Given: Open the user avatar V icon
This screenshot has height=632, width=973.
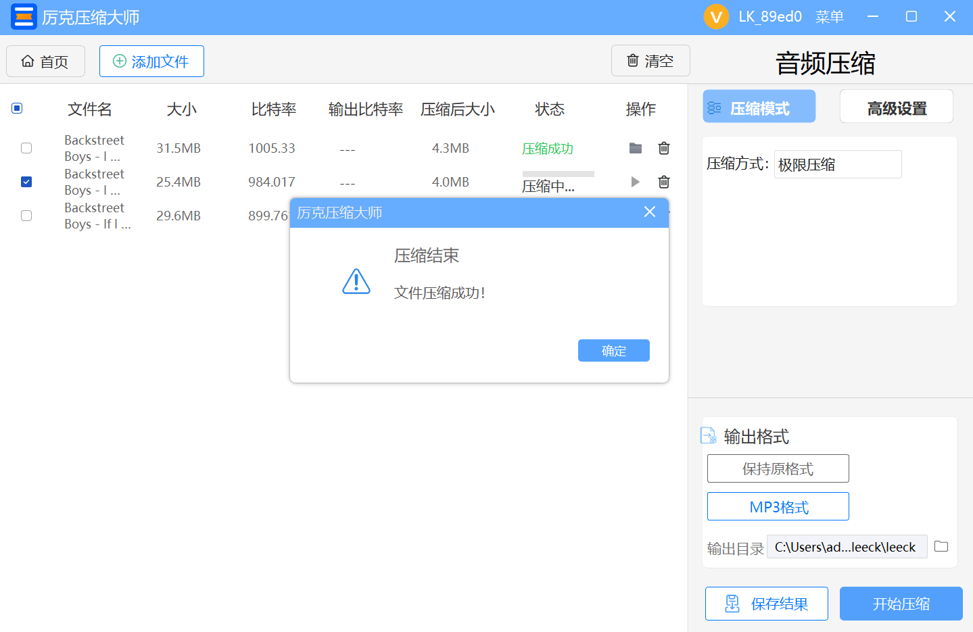Looking at the screenshot, I should click(x=716, y=17).
